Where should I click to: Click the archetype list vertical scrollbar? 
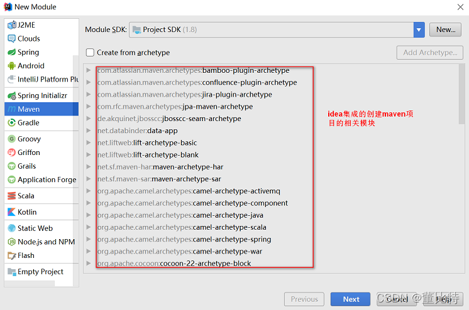(461, 94)
